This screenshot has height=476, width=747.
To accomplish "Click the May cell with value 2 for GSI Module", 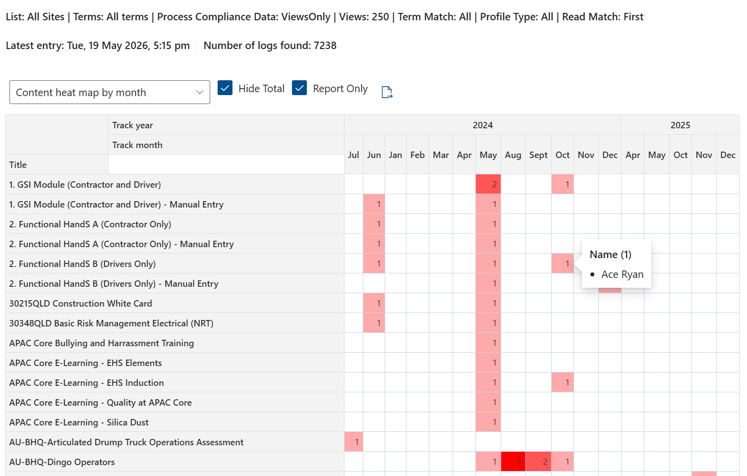I will 488,184.
